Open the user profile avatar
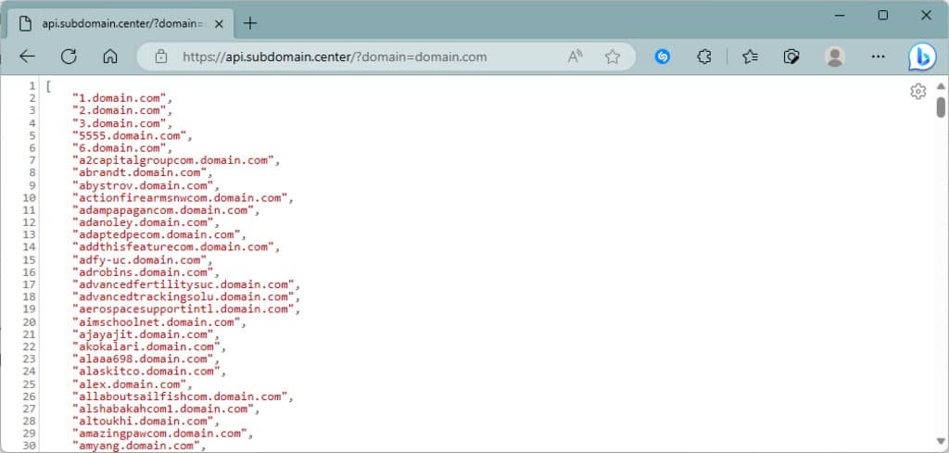This screenshot has width=949, height=453. (835, 57)
